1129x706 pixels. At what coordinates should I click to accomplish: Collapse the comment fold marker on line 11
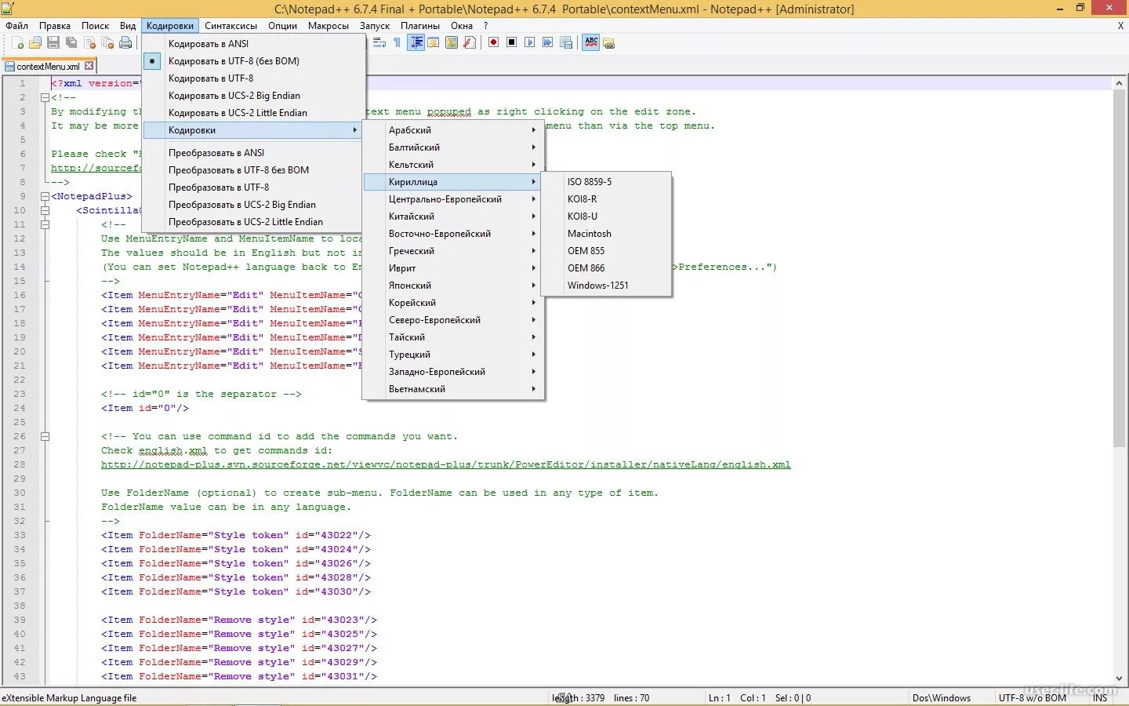click(45, 224)
